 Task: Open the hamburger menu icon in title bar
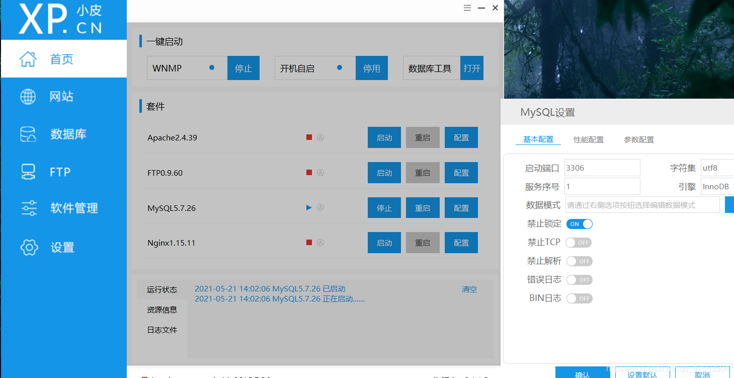tap(467, 8)
